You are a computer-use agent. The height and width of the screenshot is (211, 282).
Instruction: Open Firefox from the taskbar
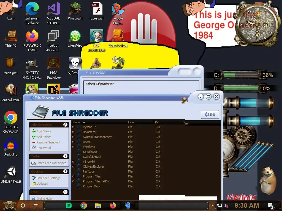[113, 206]
